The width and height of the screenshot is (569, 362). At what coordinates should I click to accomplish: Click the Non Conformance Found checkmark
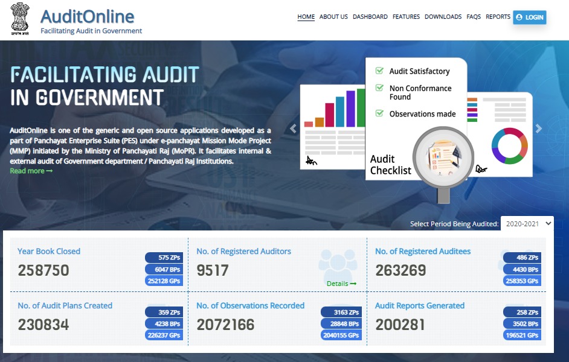coord(379,88)
